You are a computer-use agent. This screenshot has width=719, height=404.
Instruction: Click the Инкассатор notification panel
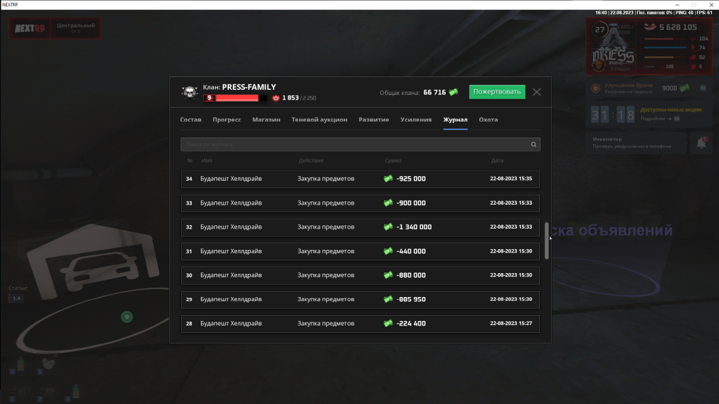point(636,142)
